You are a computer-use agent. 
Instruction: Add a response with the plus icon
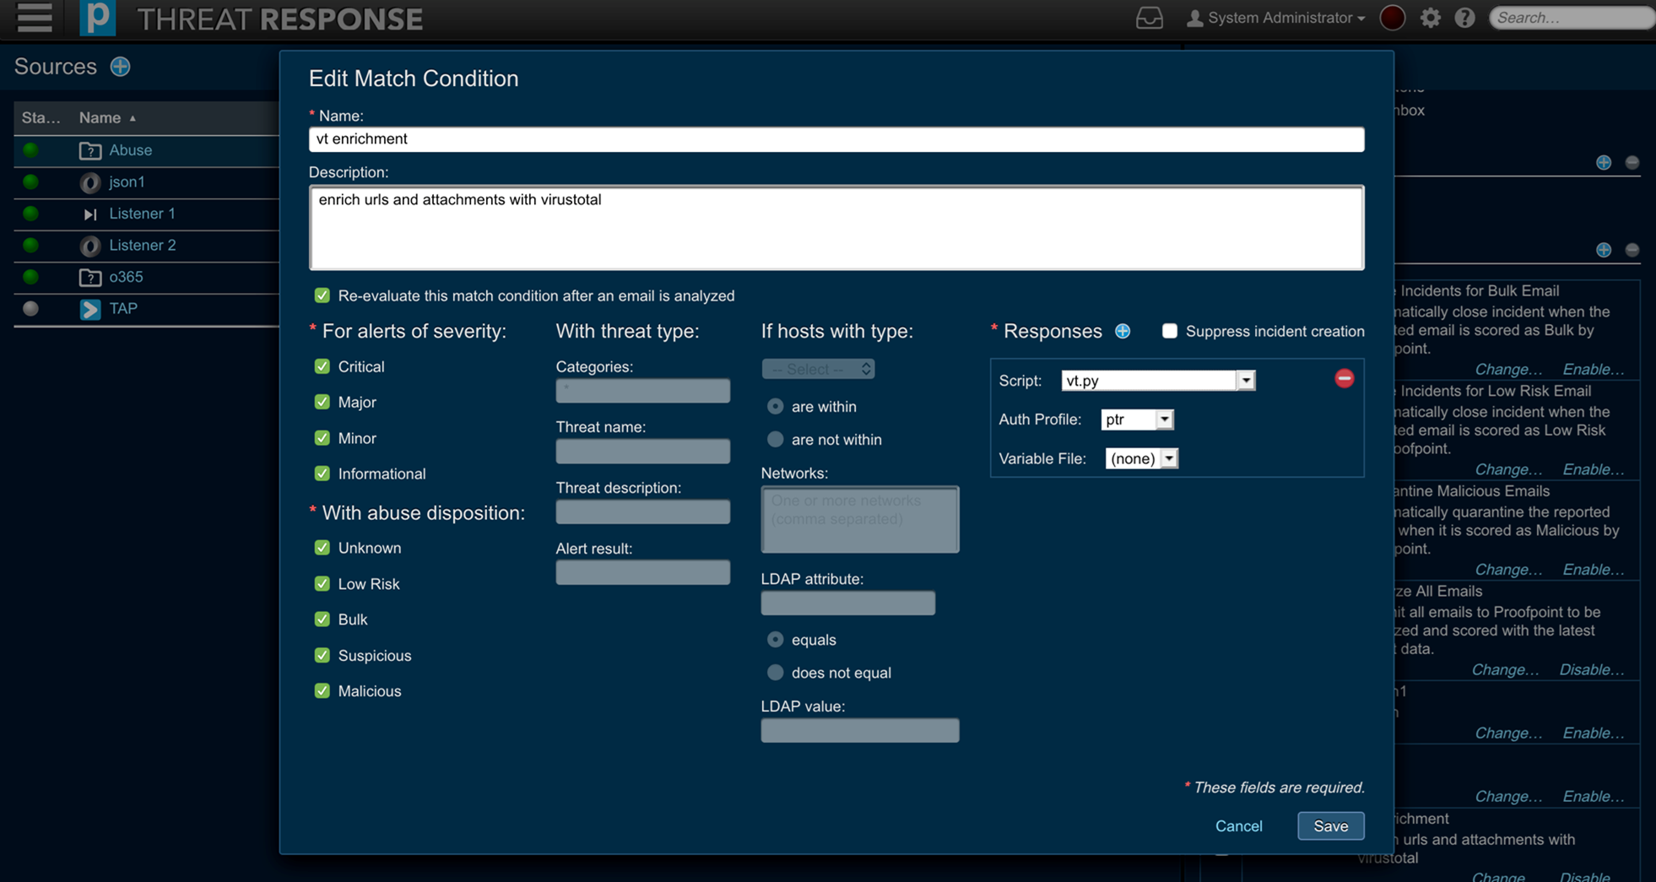(1123, 331)
